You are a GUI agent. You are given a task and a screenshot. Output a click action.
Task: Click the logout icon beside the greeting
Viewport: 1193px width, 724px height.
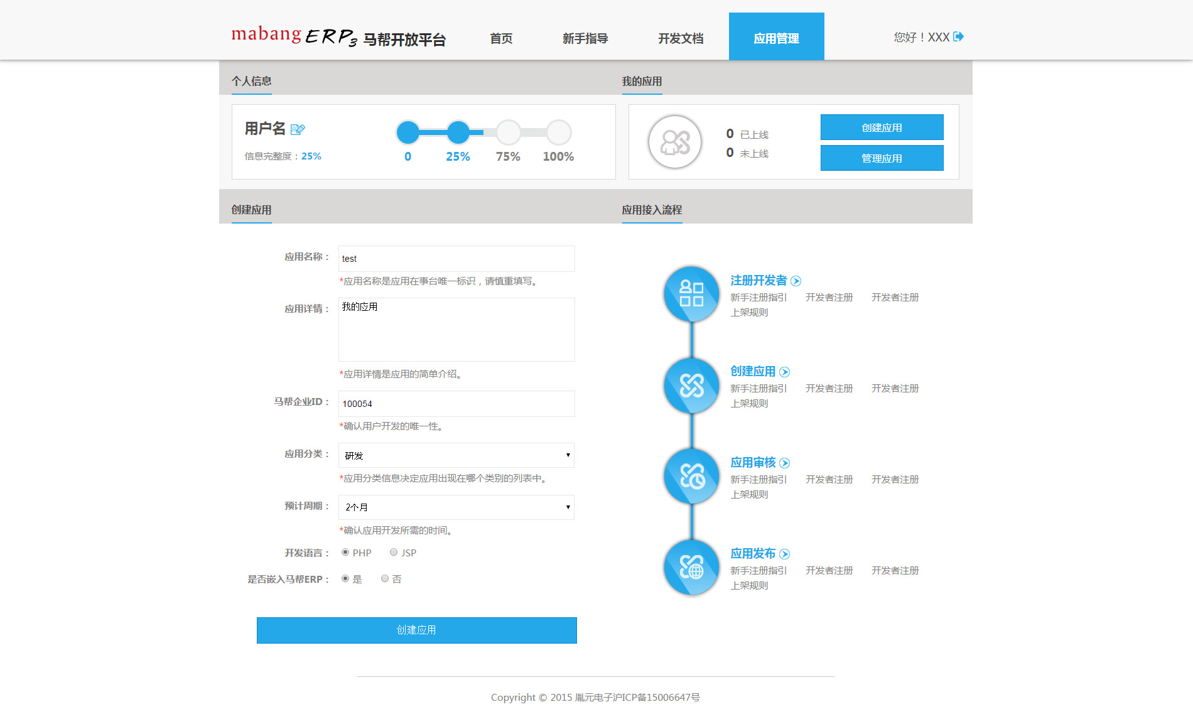(x=958, y=36)
